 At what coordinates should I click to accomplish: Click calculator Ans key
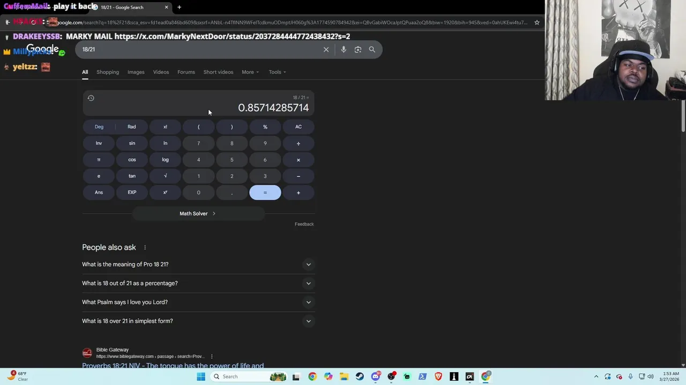click(99, 192)
